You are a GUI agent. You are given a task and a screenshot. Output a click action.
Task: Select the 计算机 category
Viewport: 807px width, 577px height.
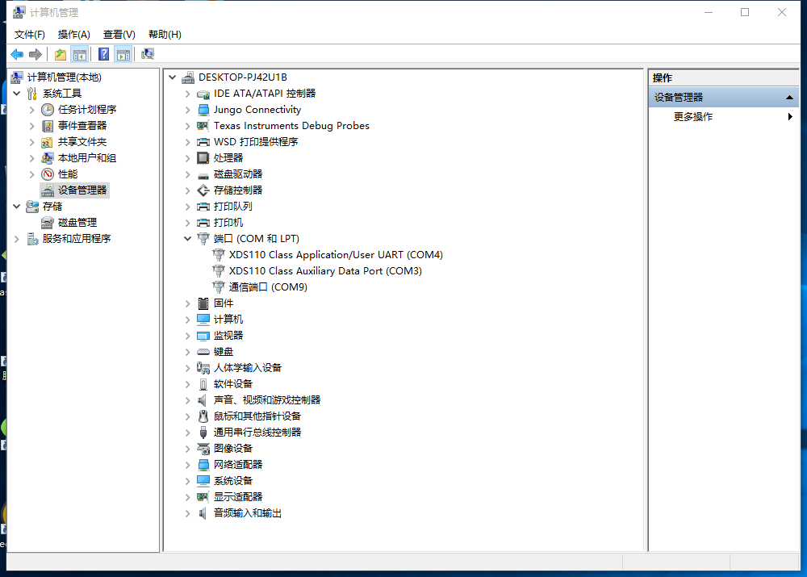coord(228,319)
